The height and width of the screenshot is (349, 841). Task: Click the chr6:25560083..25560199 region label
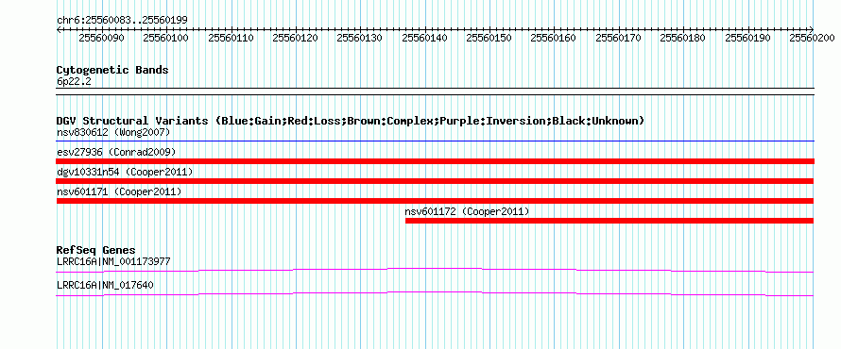tap(122, 21)
